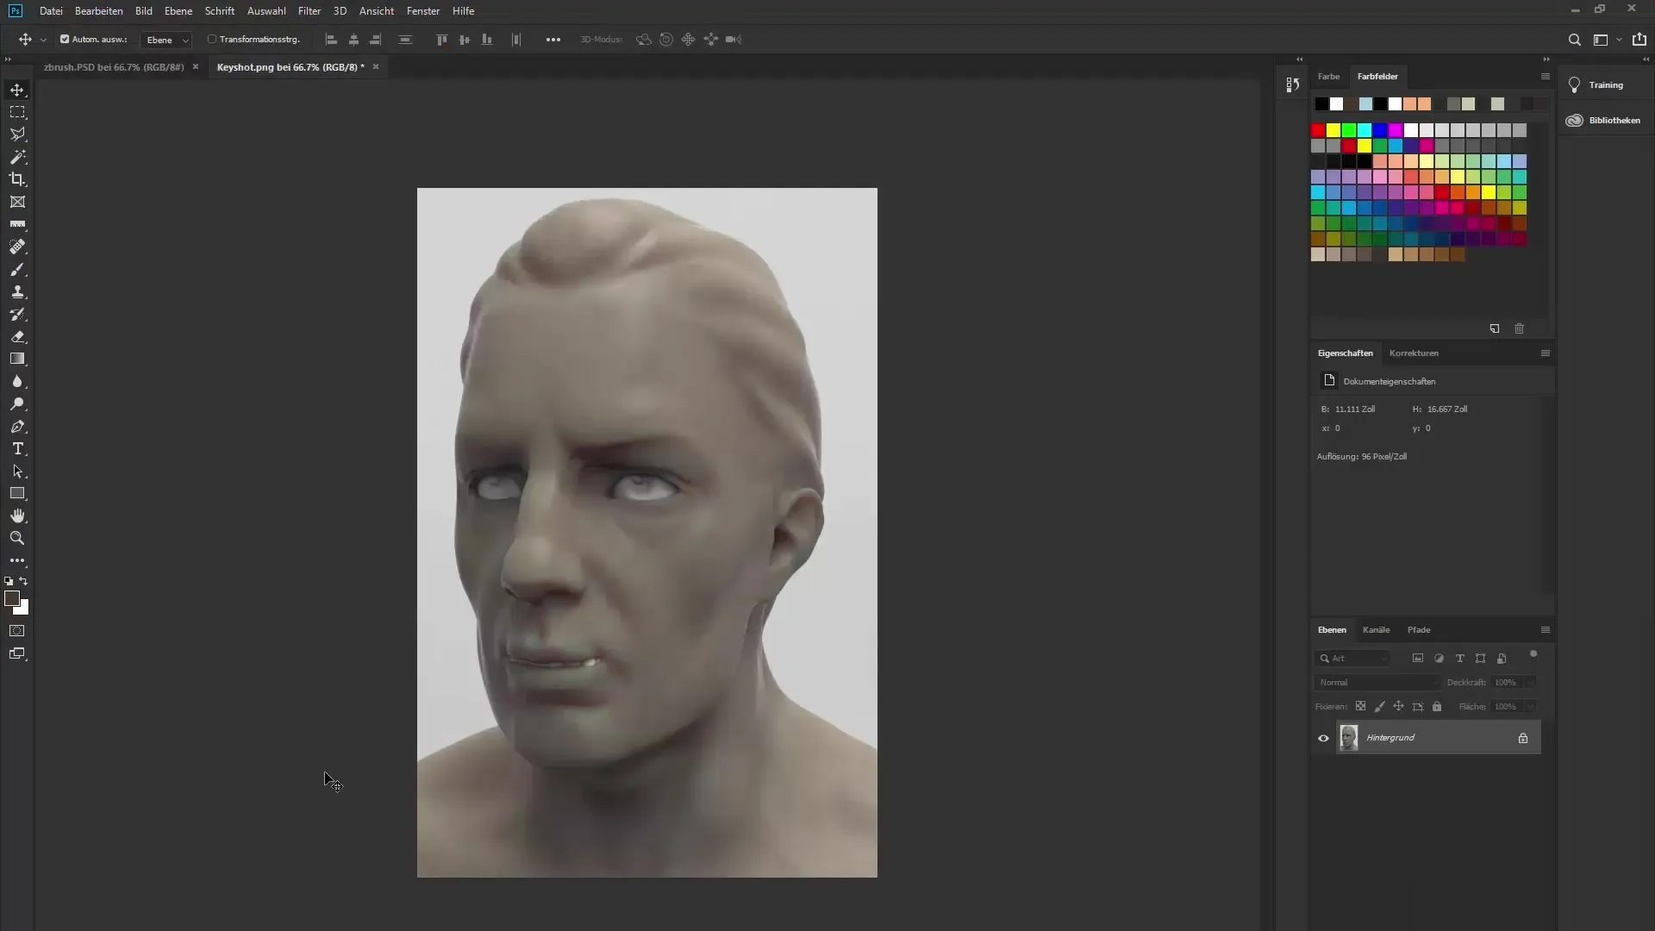Pick the yellow swatch in Farbfelder

pyautogui.click(x=1333, y=130)
